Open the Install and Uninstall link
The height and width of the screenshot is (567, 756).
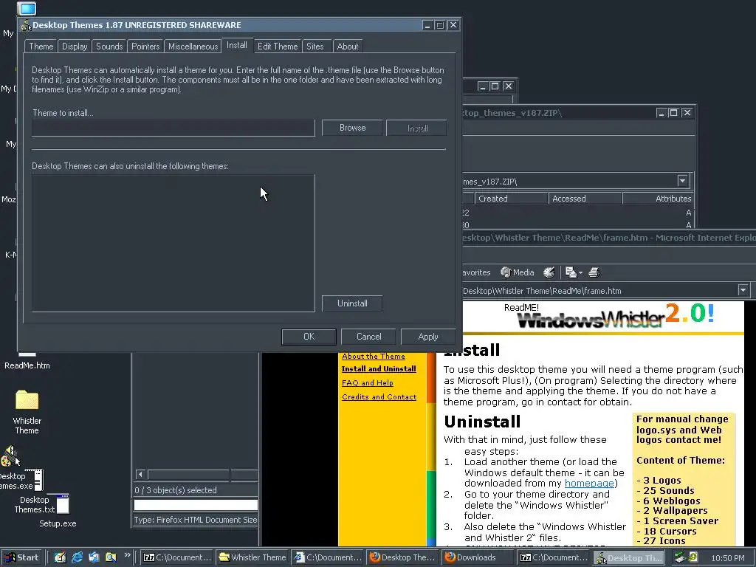pyautogui.click(x=379, y=369)
